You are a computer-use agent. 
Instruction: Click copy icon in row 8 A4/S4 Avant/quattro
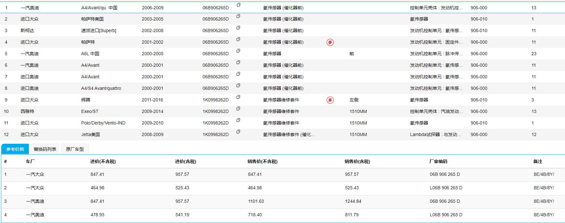coord(238,86)
